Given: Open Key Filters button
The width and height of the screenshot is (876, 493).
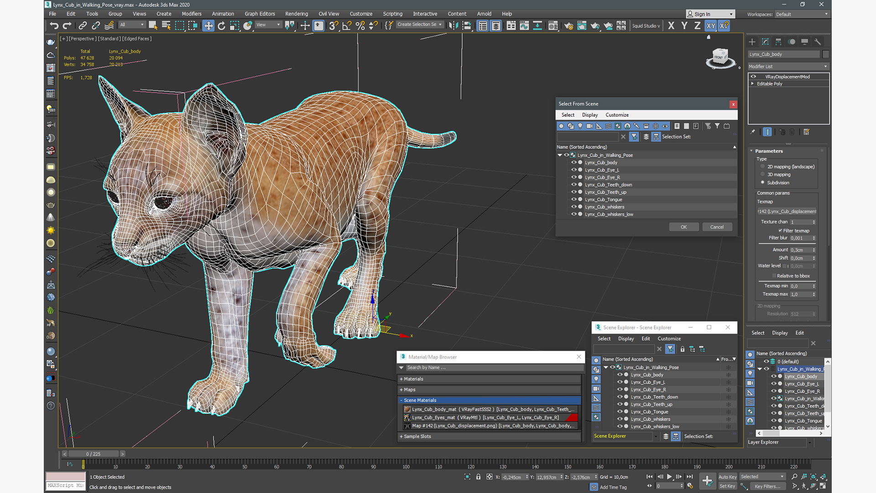Looking at the screenshot, I should point(767,486).
